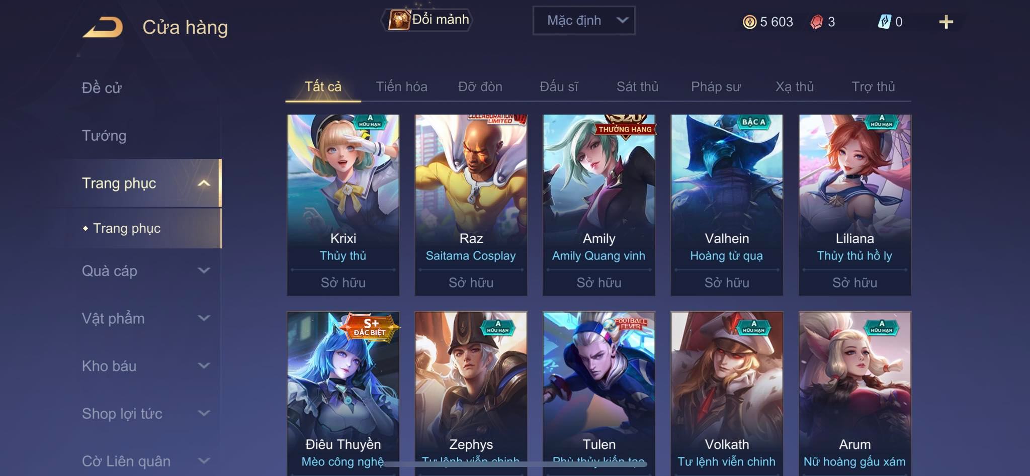Expand the Quà cáp sidebar section
1030x476 pixels.
204,270
